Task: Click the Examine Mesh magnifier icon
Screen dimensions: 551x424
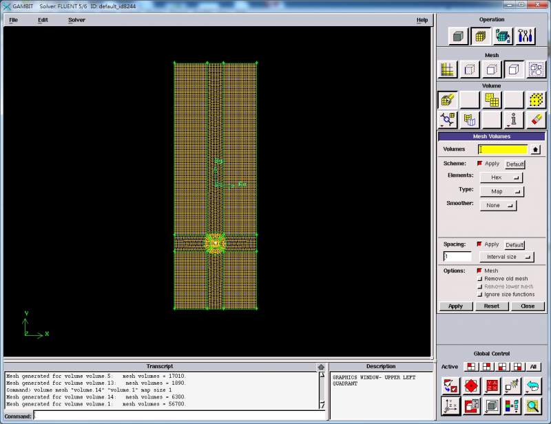Action: [x=534, y=406]
